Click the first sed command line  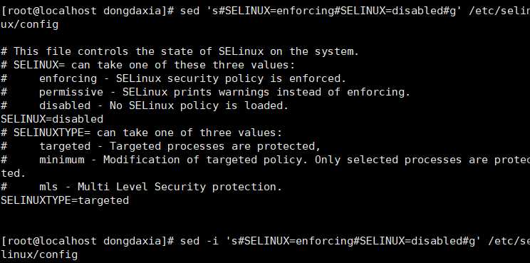265,11
